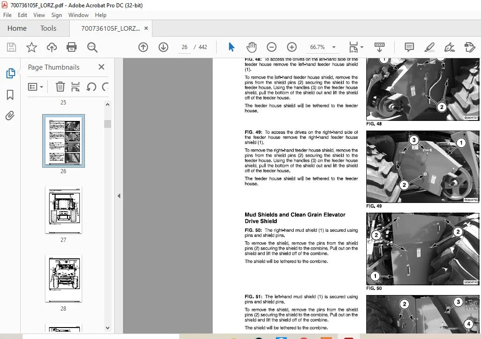Rotate page clockwise icon

(x=105, y=87)
